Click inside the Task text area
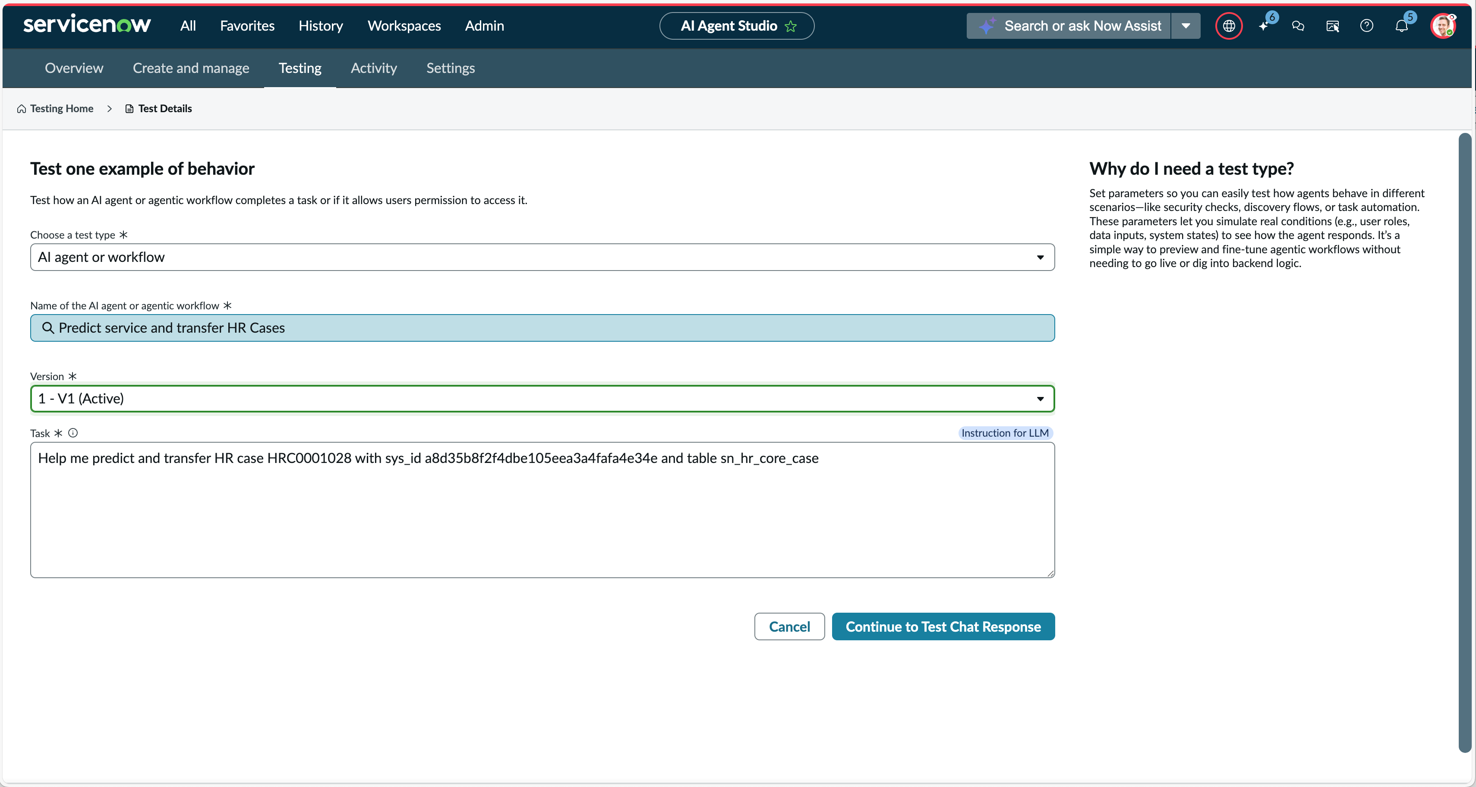 [542, 510]
